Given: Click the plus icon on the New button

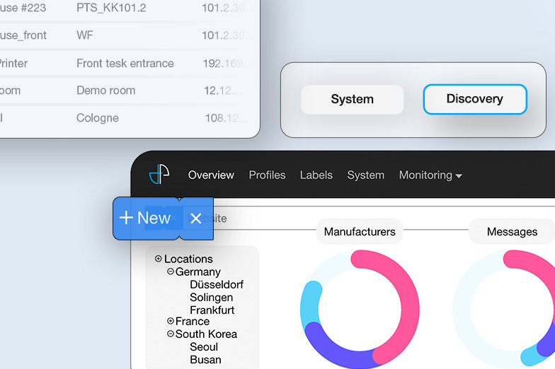Looking at the screenshot, I should (126, 218).
